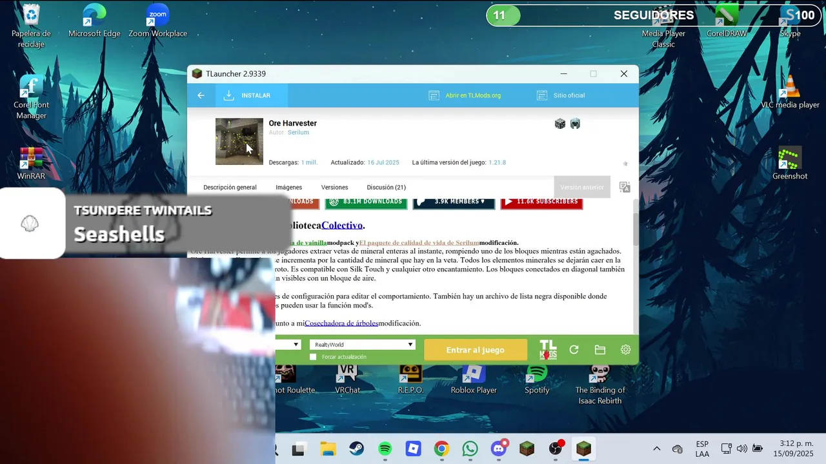Select the VRChat desktop shortcut
Screen dimensions: 826x464
[347, 380]
